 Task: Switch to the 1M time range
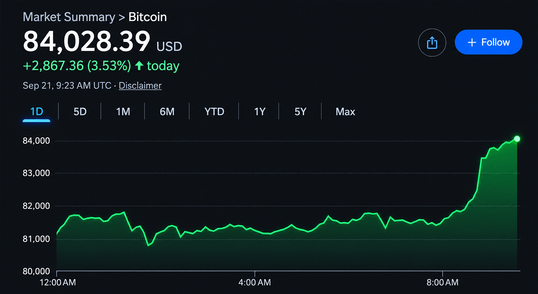pyautogui.click(x=123, y=112)
